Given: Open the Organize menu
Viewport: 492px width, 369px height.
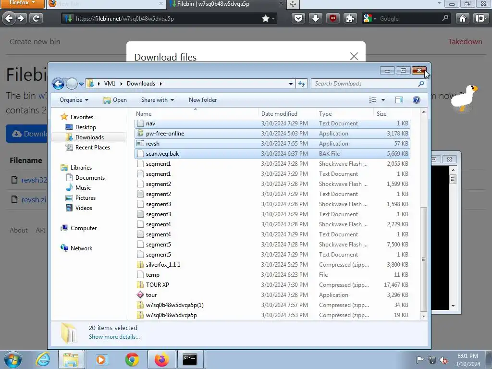Looking at the screenshot, I should [74, 100].
